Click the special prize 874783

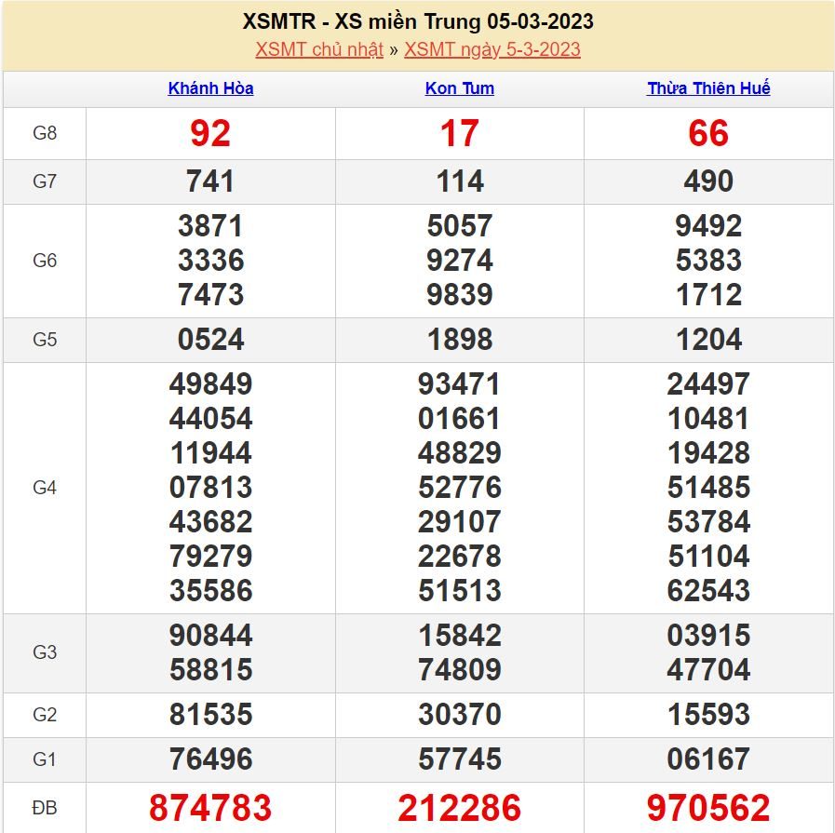pos(210,808)
